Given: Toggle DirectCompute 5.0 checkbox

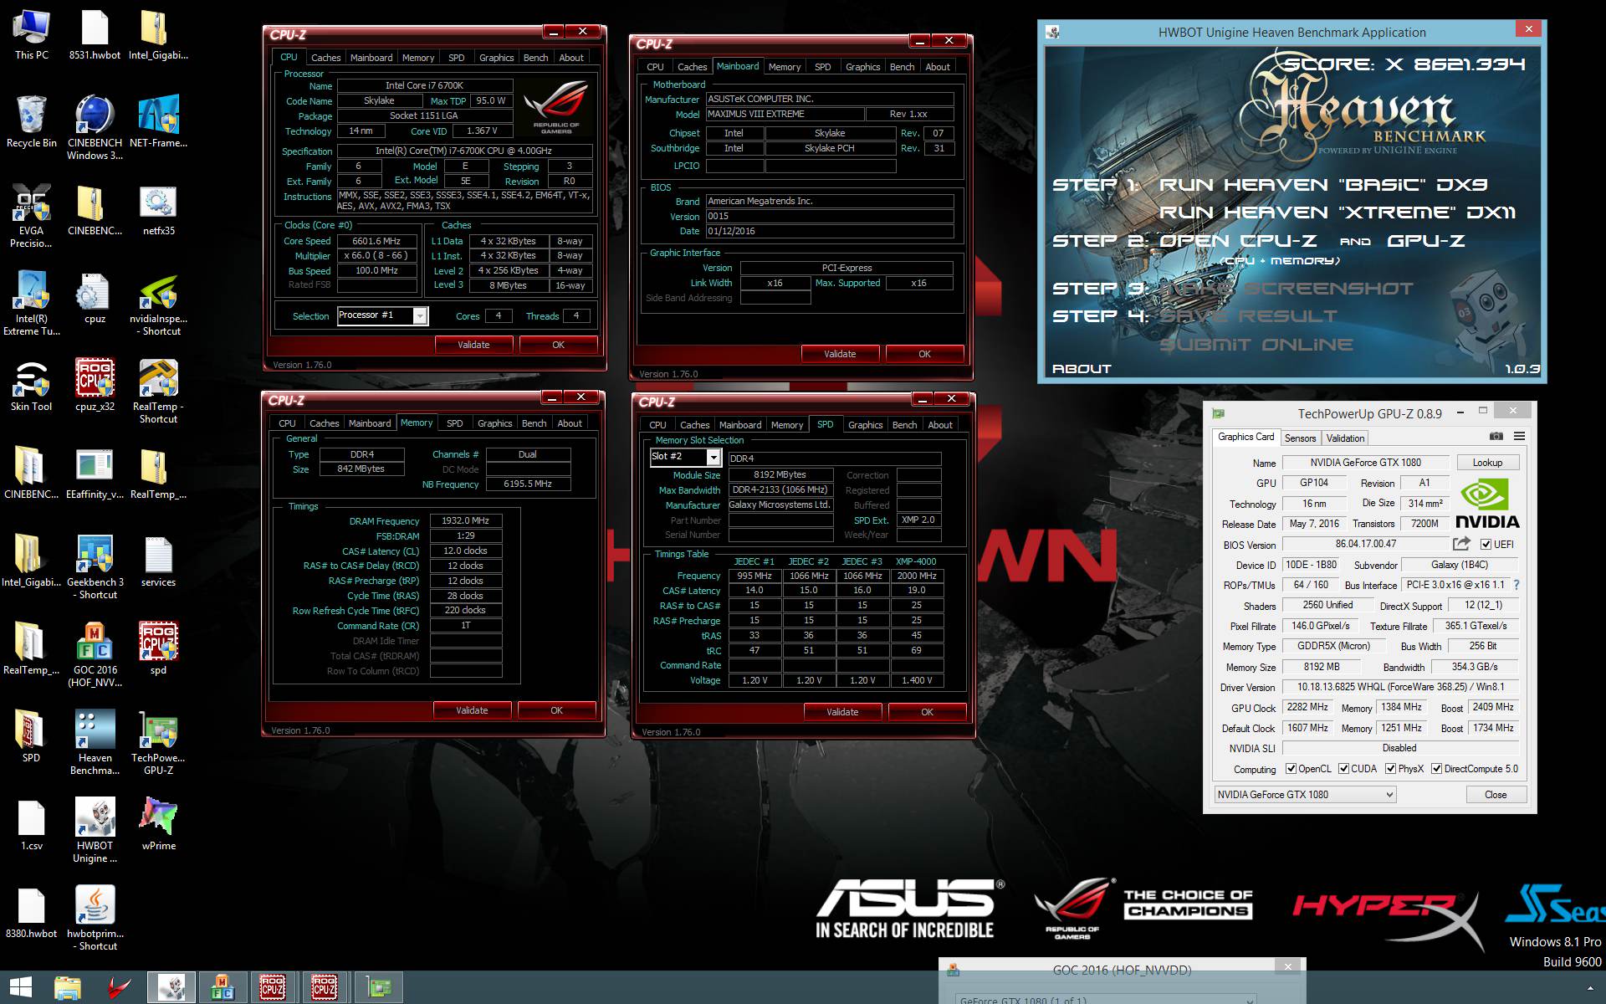Looking at the screenshot, I should click(x=1436, y=769).
